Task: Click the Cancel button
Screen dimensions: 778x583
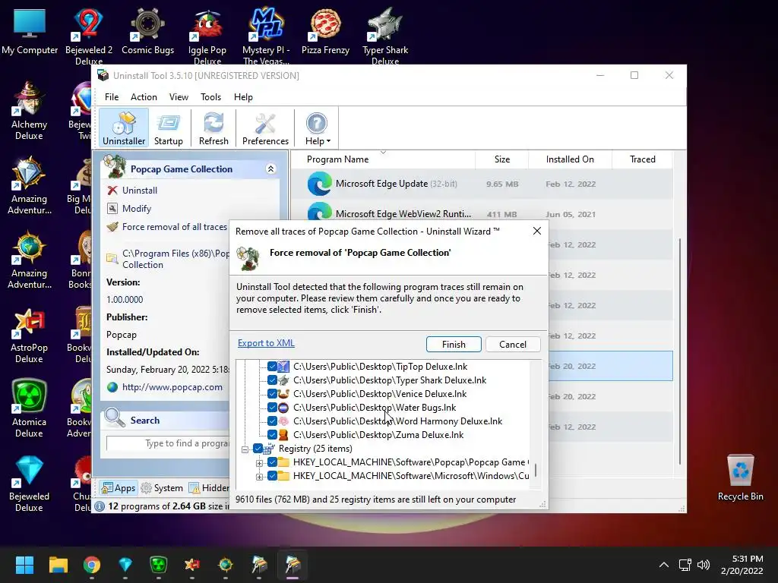Action: 513,345
